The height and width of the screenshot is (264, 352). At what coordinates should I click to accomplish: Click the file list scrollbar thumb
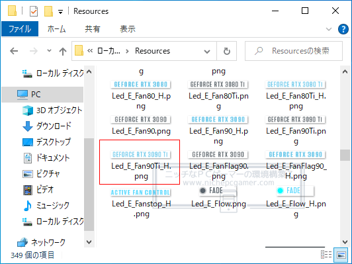click(x=345, y=155)
